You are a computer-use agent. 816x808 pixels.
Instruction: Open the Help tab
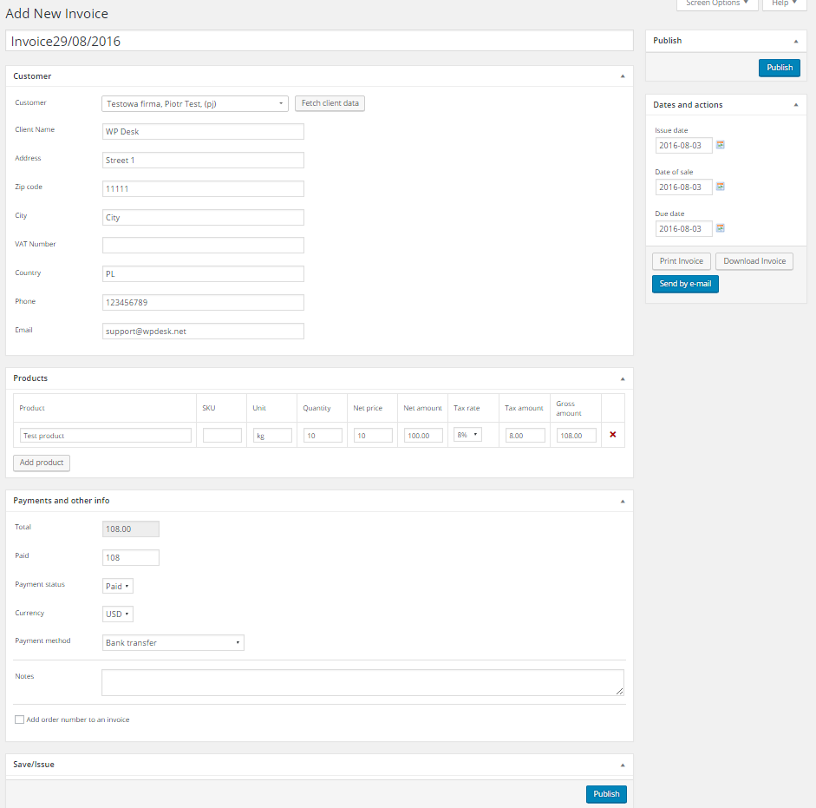click(x=784, y=3)
